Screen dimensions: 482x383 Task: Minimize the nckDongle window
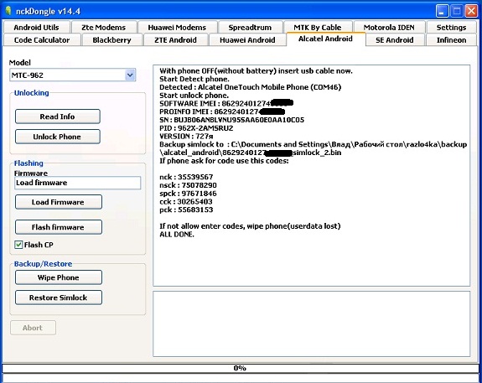[442, 12]
